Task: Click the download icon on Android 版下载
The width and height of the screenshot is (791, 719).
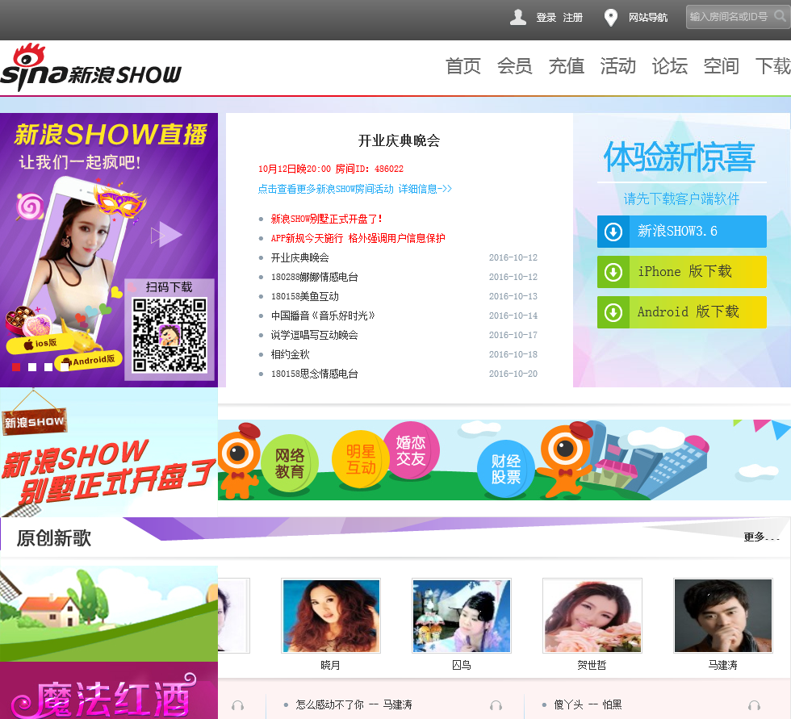Action: point(613,312)
